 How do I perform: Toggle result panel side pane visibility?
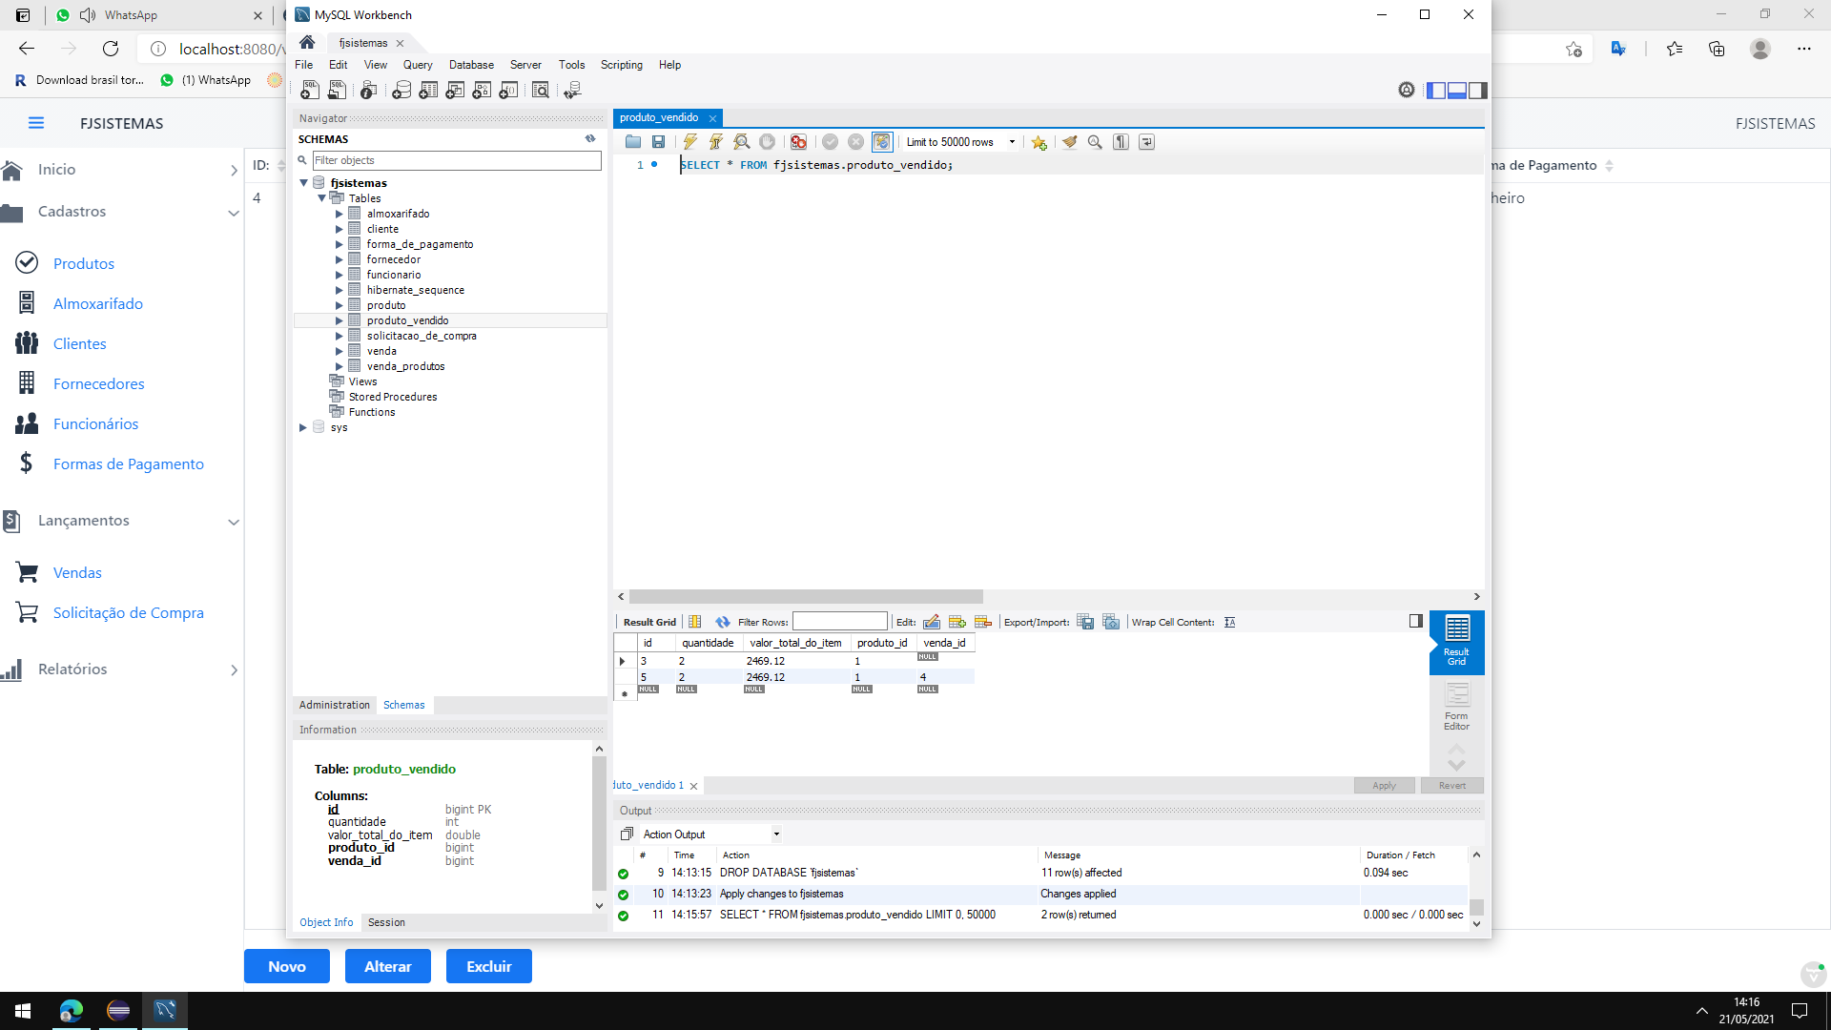(x=1416, y=621)
